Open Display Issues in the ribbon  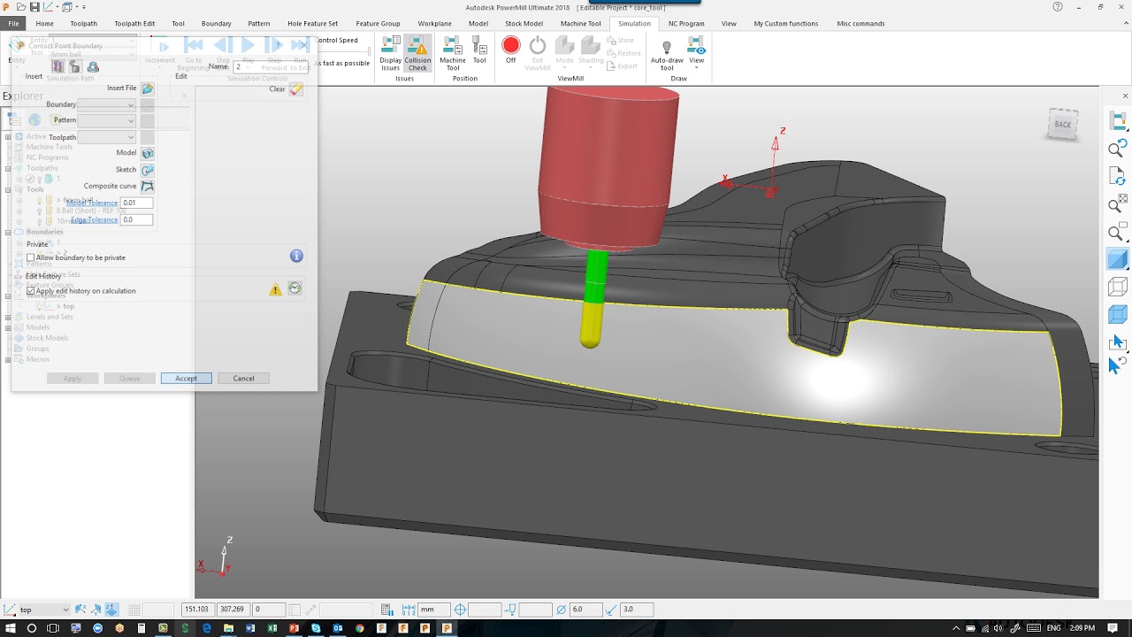tap(390, 55)
